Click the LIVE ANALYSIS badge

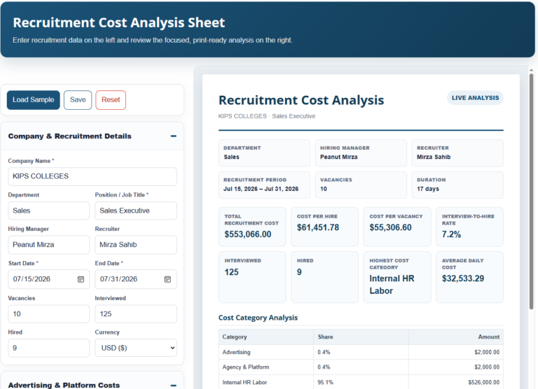[475, 98]
